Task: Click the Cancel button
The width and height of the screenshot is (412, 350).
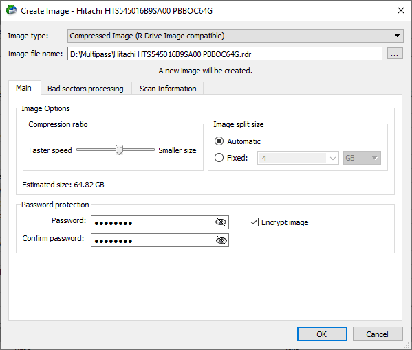Action: [x=378, y=334]
